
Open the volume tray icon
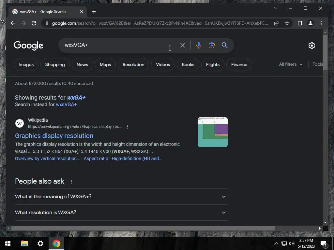click(292, 243)
